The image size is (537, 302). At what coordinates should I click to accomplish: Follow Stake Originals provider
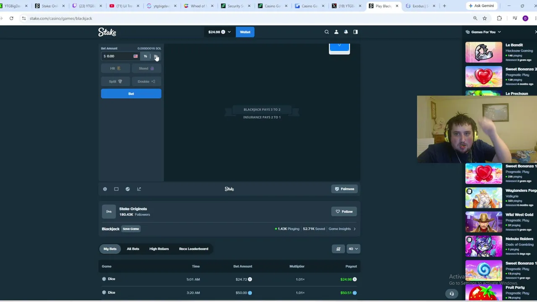pos(344,211)
